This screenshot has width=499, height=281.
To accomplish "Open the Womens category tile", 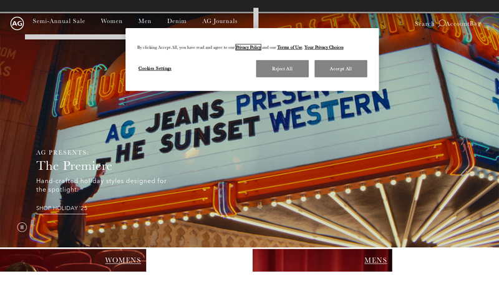I will (x=73, y=260).
